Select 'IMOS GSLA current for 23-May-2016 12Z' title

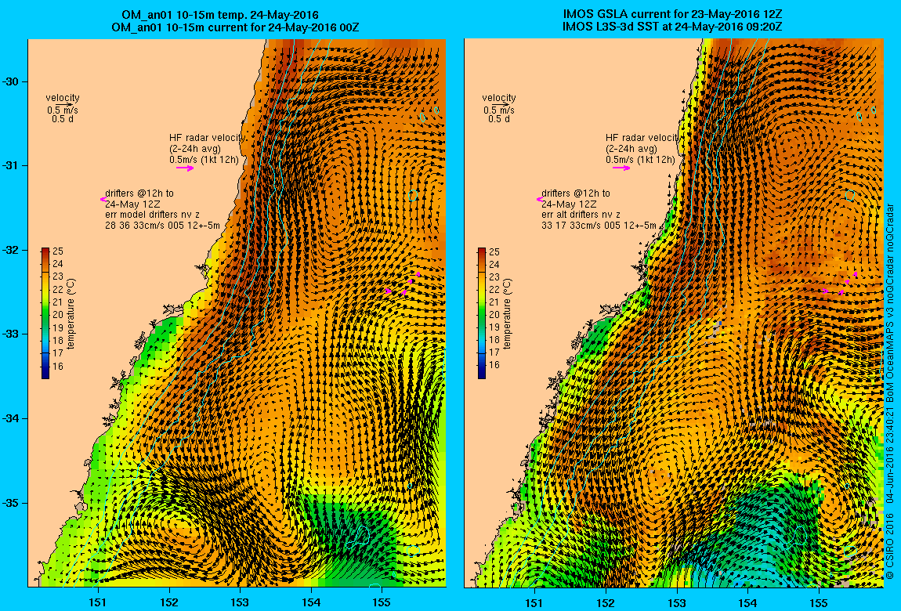click(x=672, y=15)
